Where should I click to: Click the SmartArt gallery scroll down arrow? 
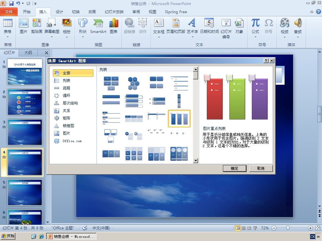tap(196, 161)
